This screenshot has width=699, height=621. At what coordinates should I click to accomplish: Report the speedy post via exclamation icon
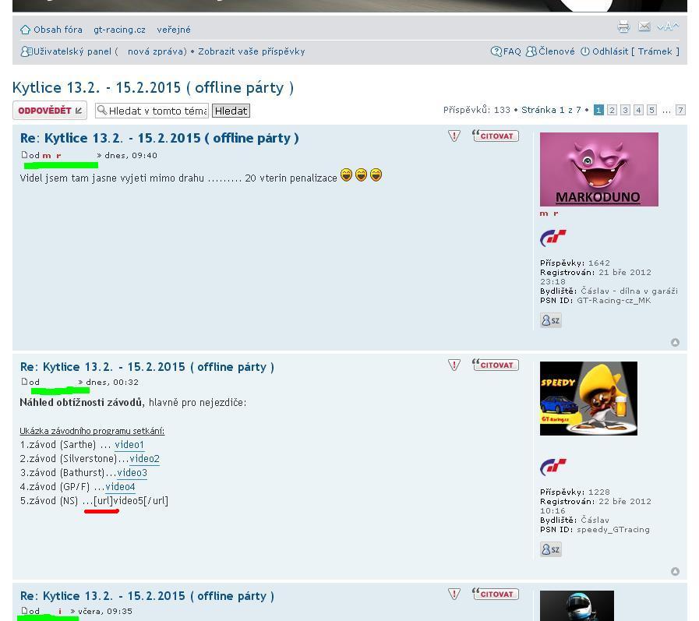[454, 365]
